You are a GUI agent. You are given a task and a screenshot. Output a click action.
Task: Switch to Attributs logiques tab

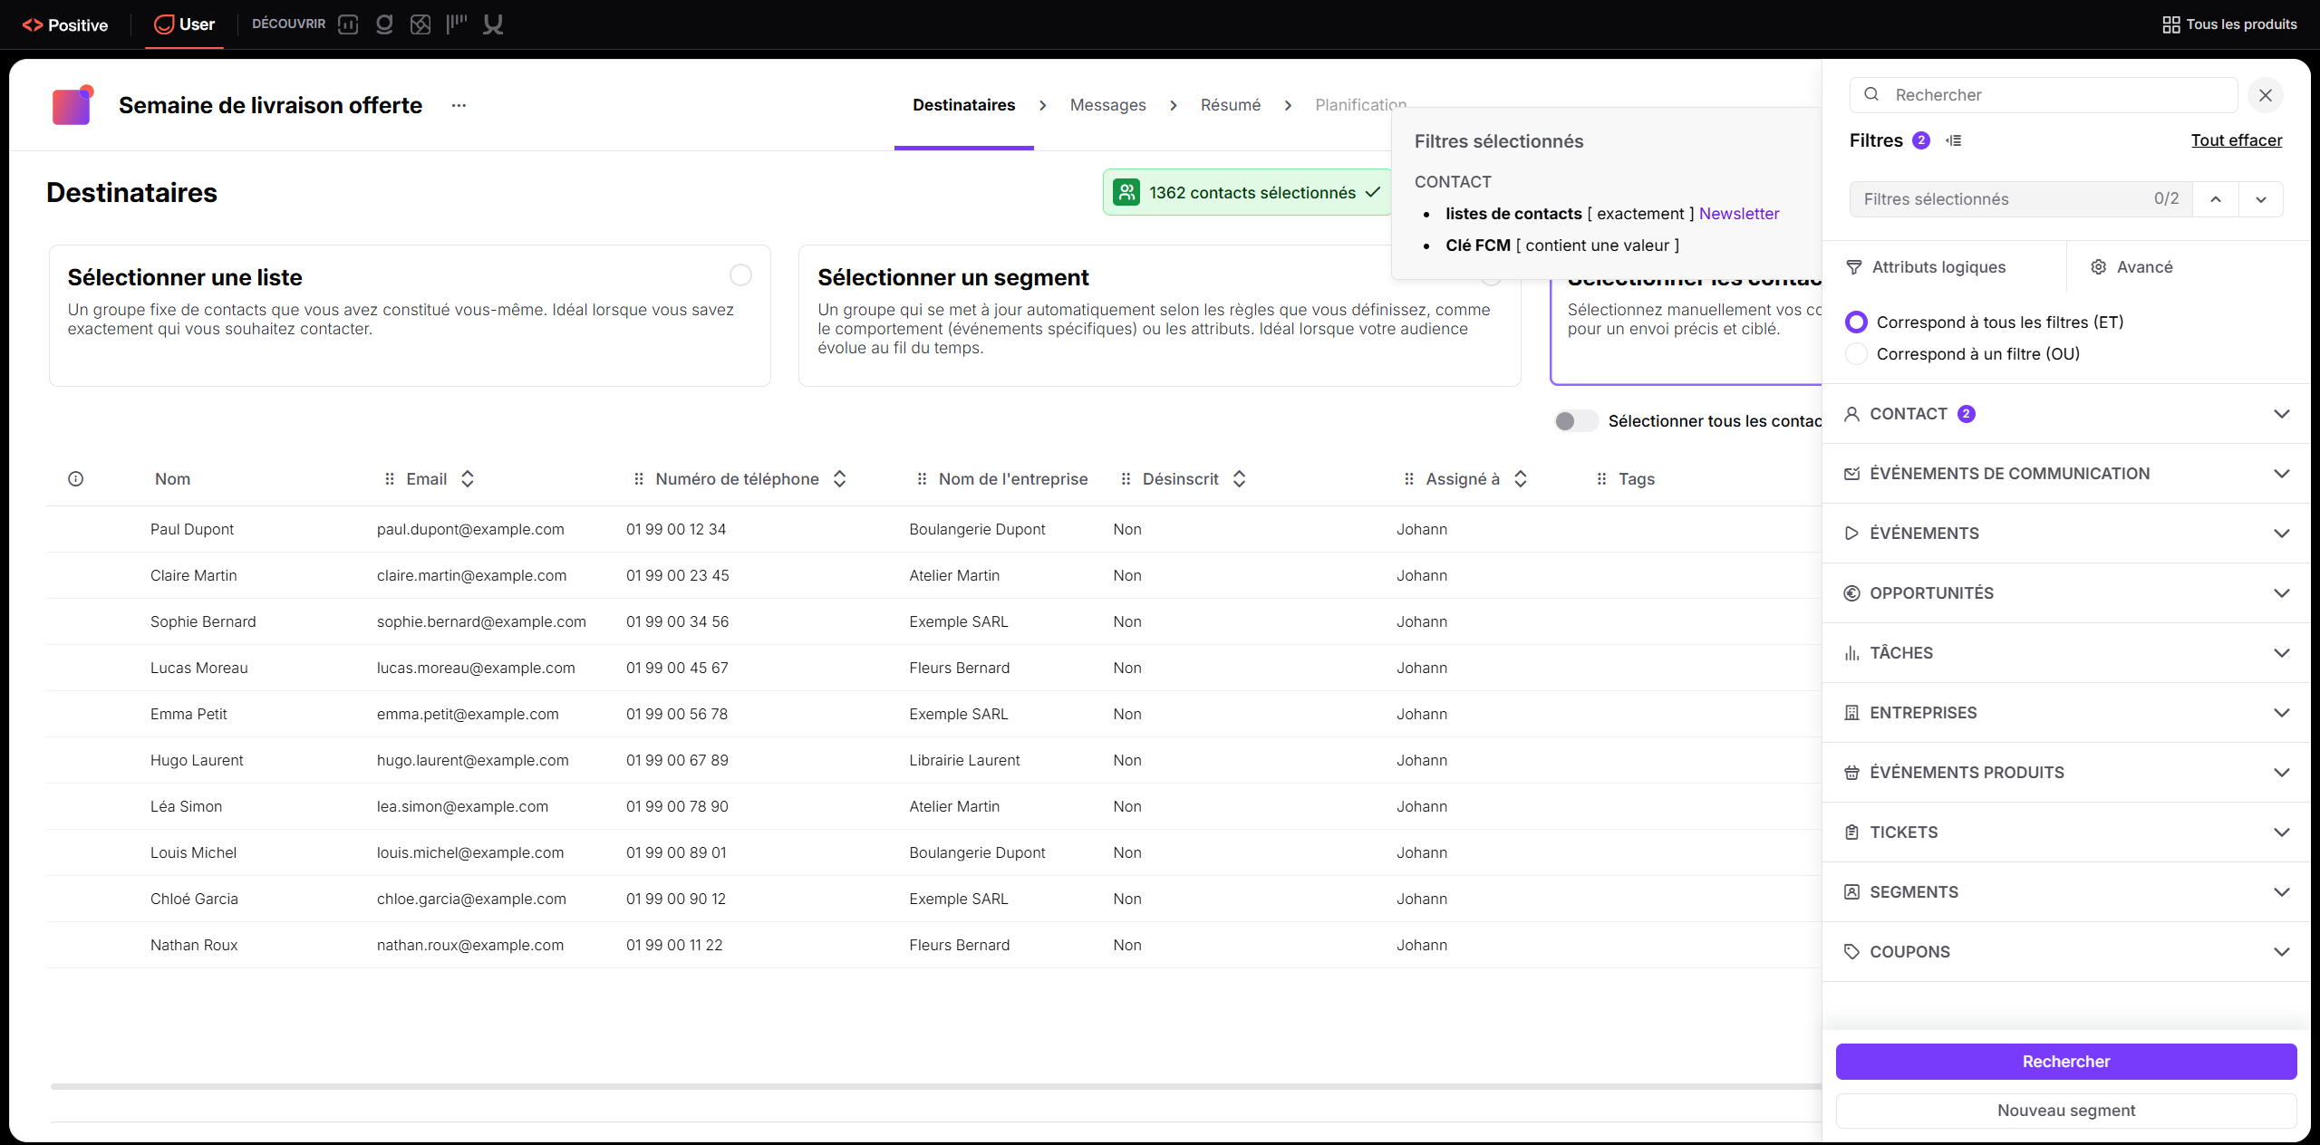(1927, 267)
